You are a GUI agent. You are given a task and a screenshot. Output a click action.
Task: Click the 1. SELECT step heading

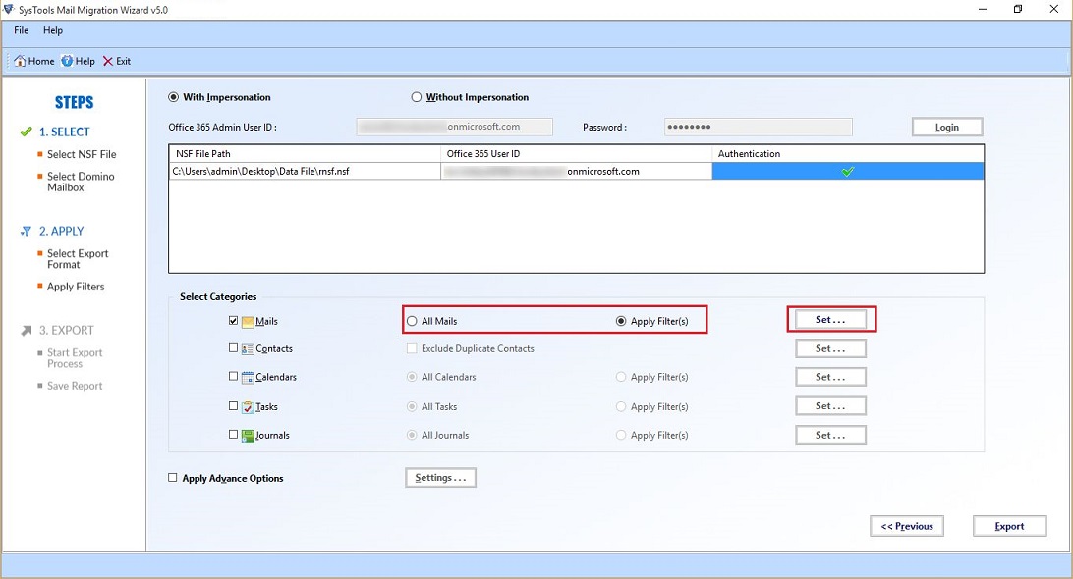pos(64,132)
